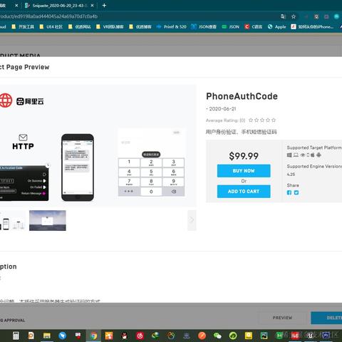This screenshot has height=342, width=342.
Task: Click the BUY NOW button
Action: tap(244, 171)
